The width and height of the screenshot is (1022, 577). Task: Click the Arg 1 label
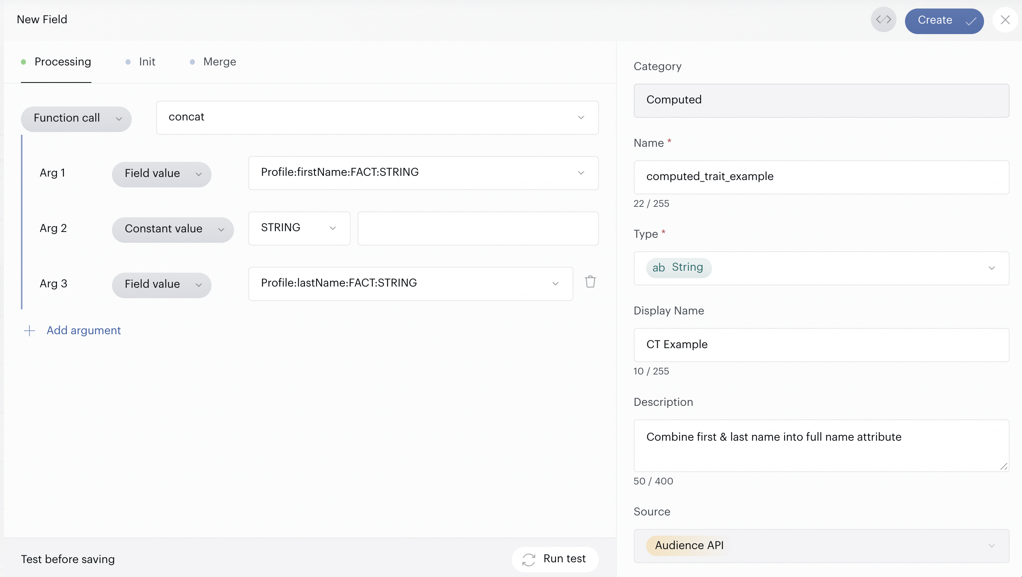point(52,173)
